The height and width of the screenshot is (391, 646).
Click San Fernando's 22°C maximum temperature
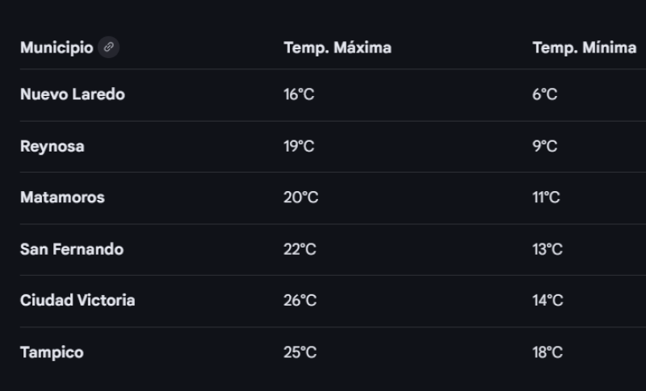click(300, 249)
